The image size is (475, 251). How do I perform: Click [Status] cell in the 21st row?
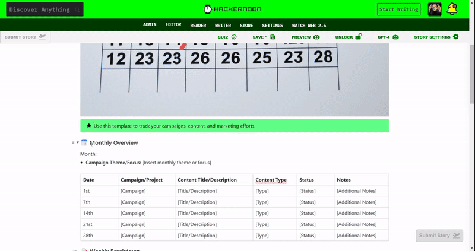[315, 224]
